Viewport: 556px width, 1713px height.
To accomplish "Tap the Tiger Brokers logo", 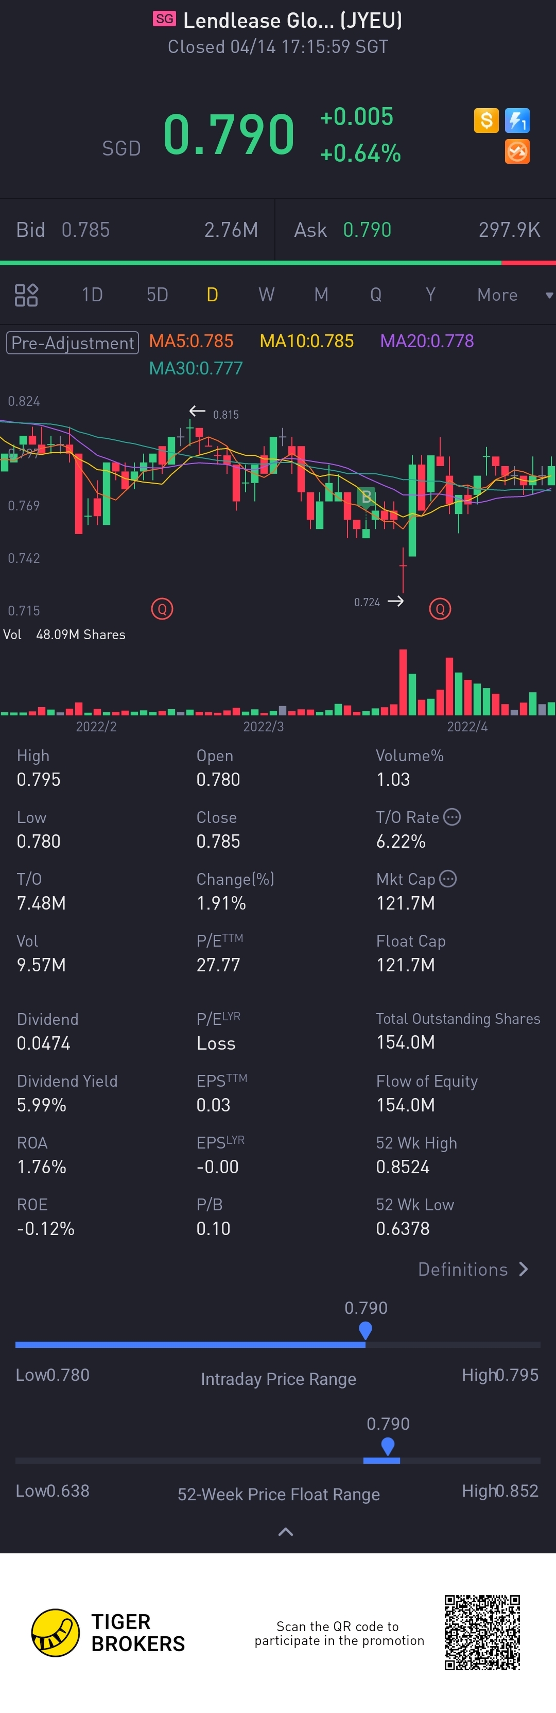I will [x=109, y=1633].
